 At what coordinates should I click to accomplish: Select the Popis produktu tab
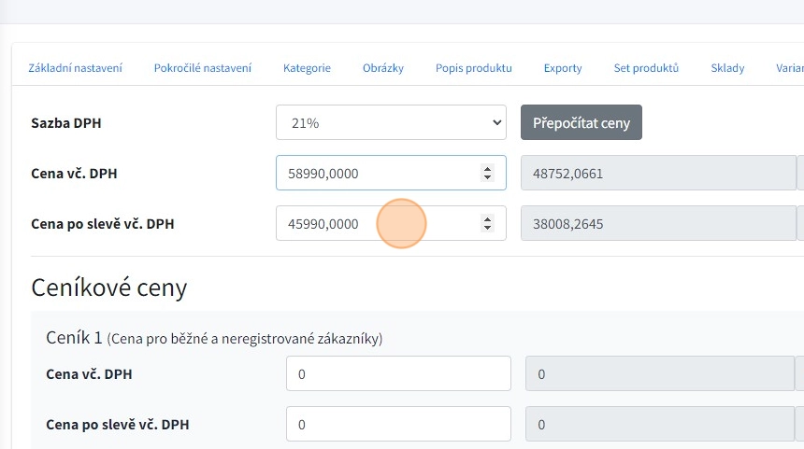click(473, 68)
